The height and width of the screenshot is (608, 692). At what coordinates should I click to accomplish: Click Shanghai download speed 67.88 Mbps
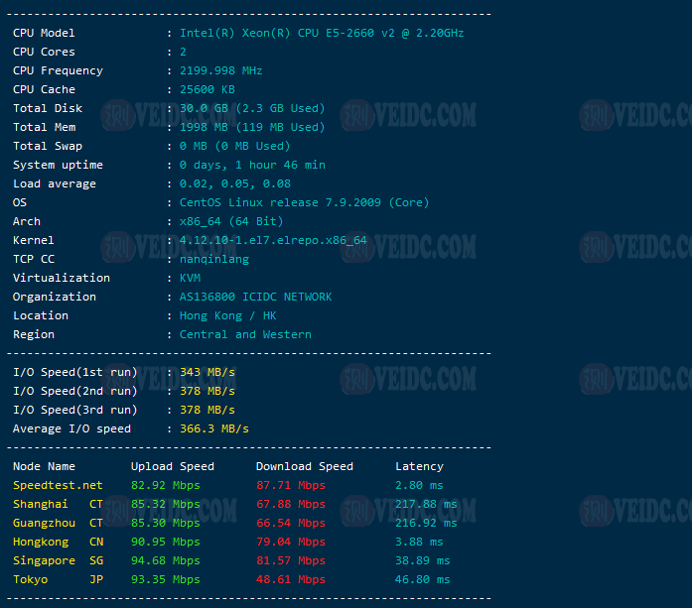pyautogui.click(x=290, y=505)
